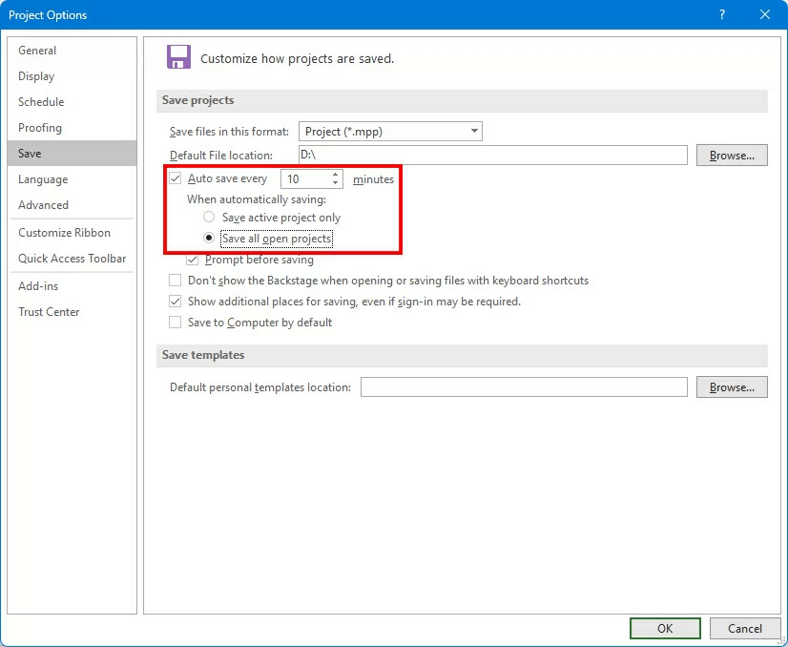The image size is (788, 647).
Task: Open Trust Center settings
Action: pyautogui.click(x=49, y=311)
